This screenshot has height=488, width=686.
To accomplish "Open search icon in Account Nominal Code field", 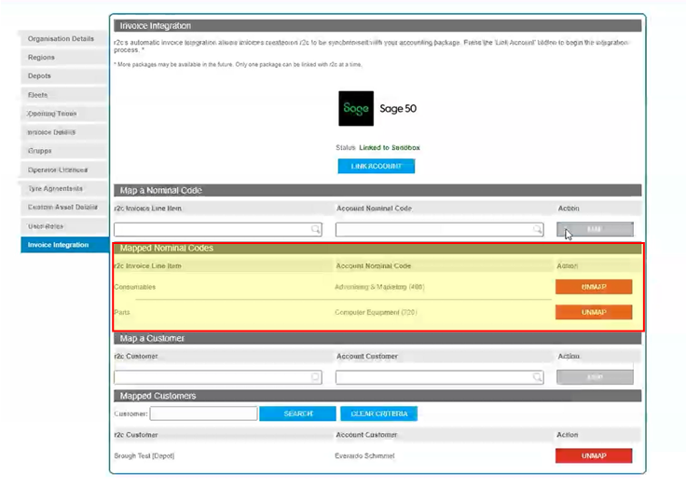I will [537, 229].
